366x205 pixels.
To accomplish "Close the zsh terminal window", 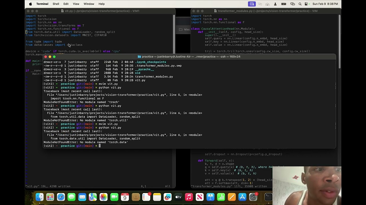I will (46, 57).
